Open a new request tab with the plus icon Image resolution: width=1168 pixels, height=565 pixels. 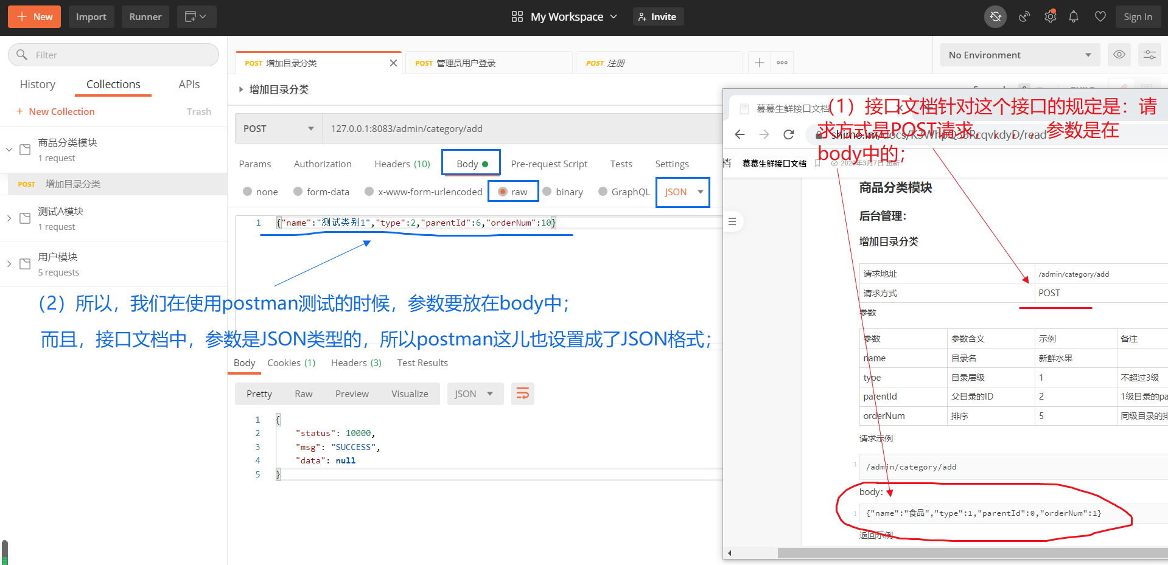pos(759,62)
